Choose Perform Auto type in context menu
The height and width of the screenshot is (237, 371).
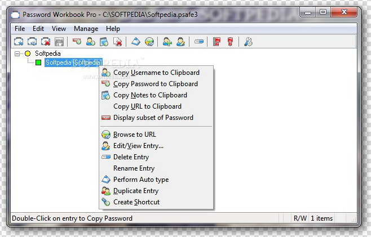pyautogui.click(x=156, y=180)
